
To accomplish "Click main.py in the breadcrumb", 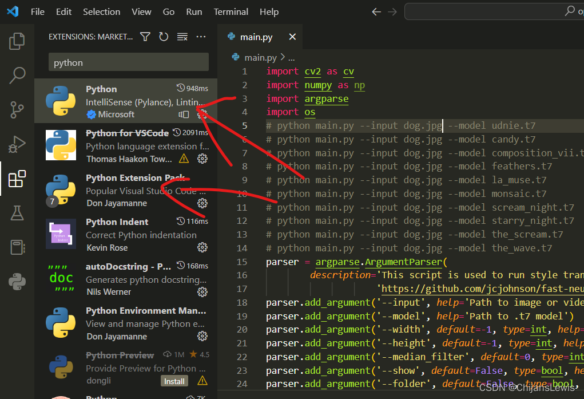I will [260, 57].
